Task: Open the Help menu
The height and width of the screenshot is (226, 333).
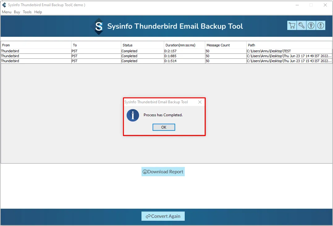Action: tap(38, 12)
